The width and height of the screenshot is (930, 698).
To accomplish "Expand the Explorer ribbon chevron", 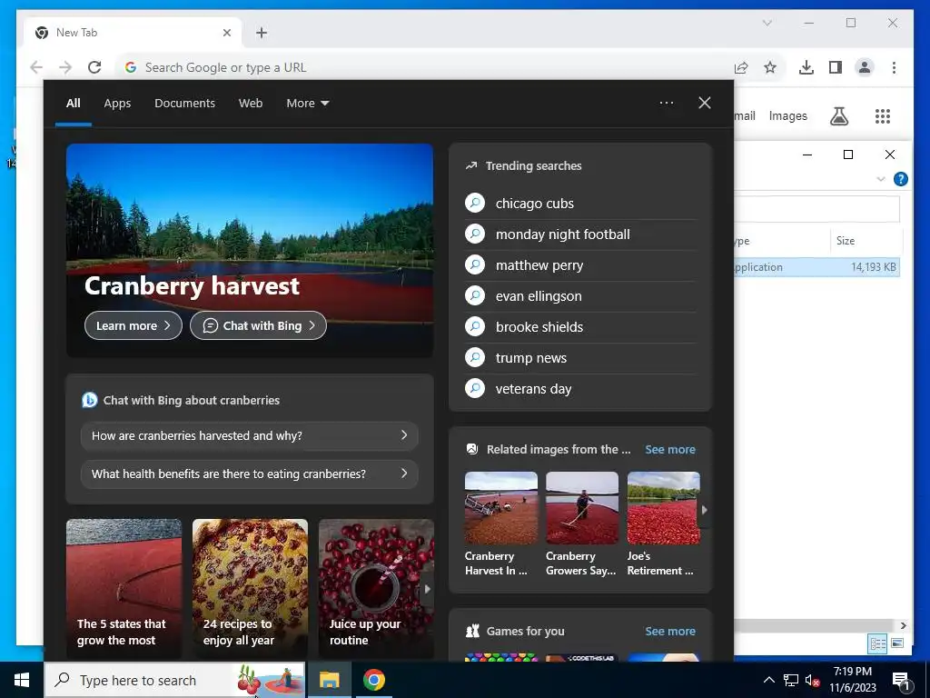I will [x=881, y=179].
